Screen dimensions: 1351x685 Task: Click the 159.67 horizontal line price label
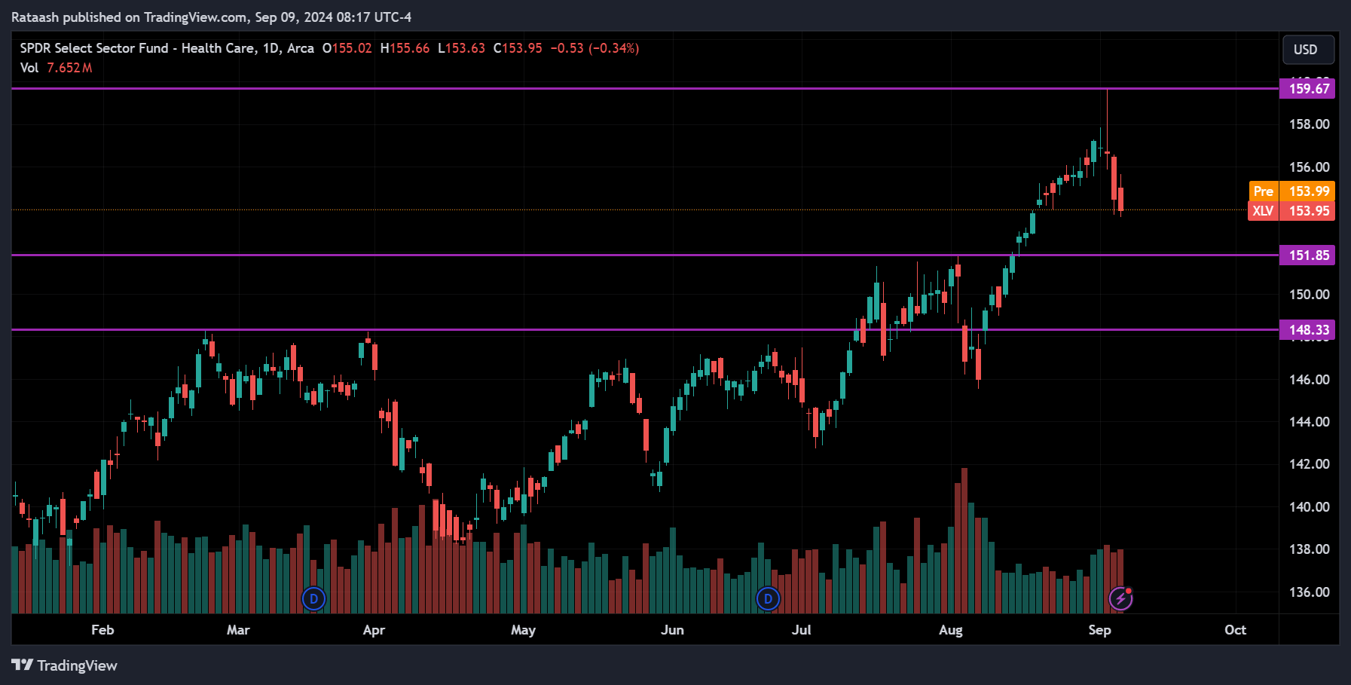1307,89
